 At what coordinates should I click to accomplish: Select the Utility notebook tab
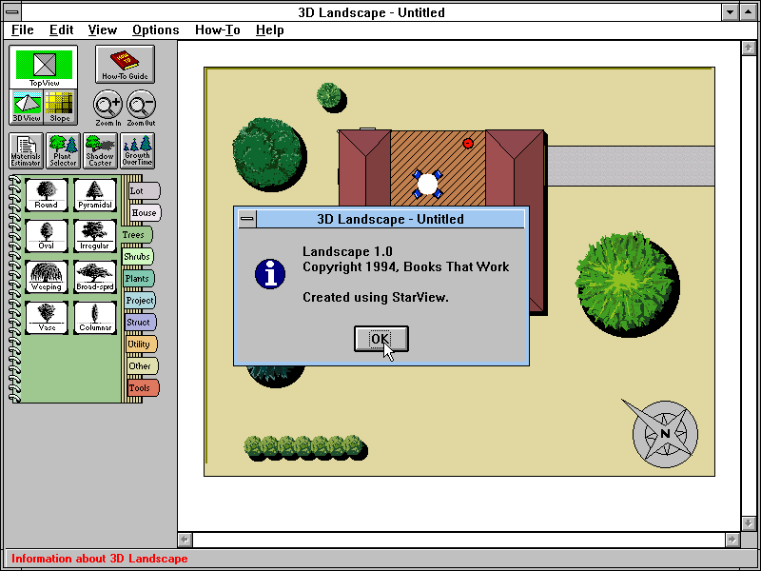(x=140, y=344)
